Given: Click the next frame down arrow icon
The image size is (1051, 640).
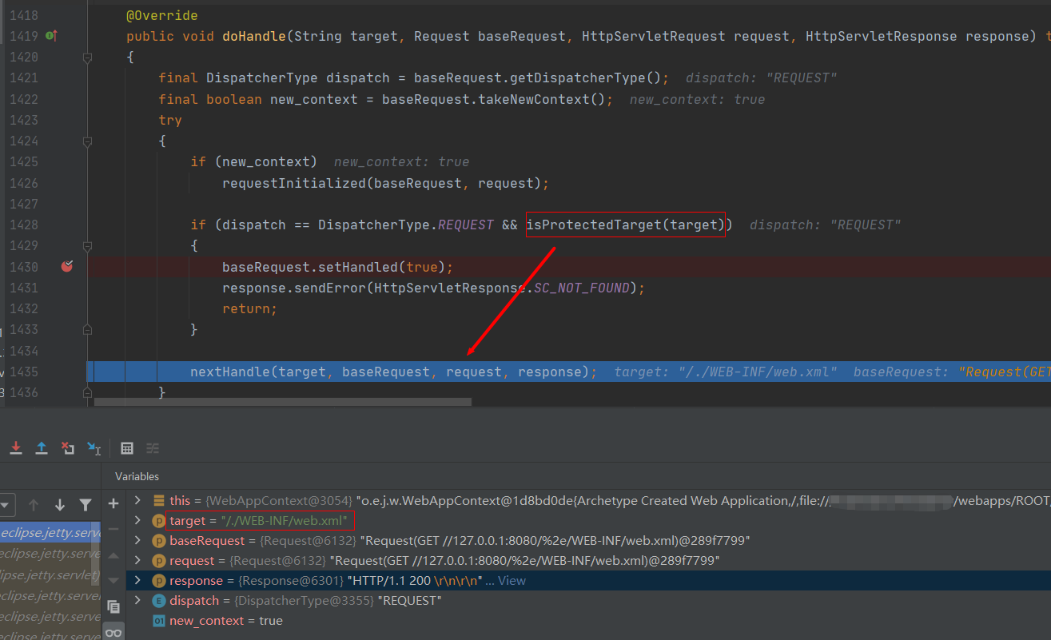Looking at the screenshot, I should click(x=60, y=505).
